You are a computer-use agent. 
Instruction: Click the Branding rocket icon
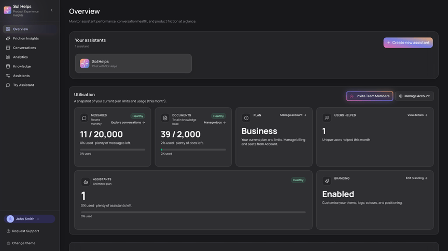[x=327, y=181]
